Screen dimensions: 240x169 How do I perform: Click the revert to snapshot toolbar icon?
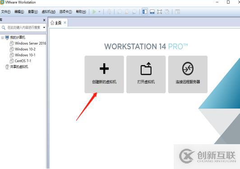(x=127, y=12)
